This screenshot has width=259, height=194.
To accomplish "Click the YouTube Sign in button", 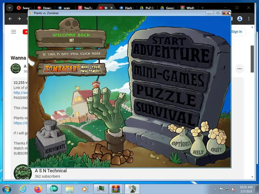I will (x=236, y=32).
